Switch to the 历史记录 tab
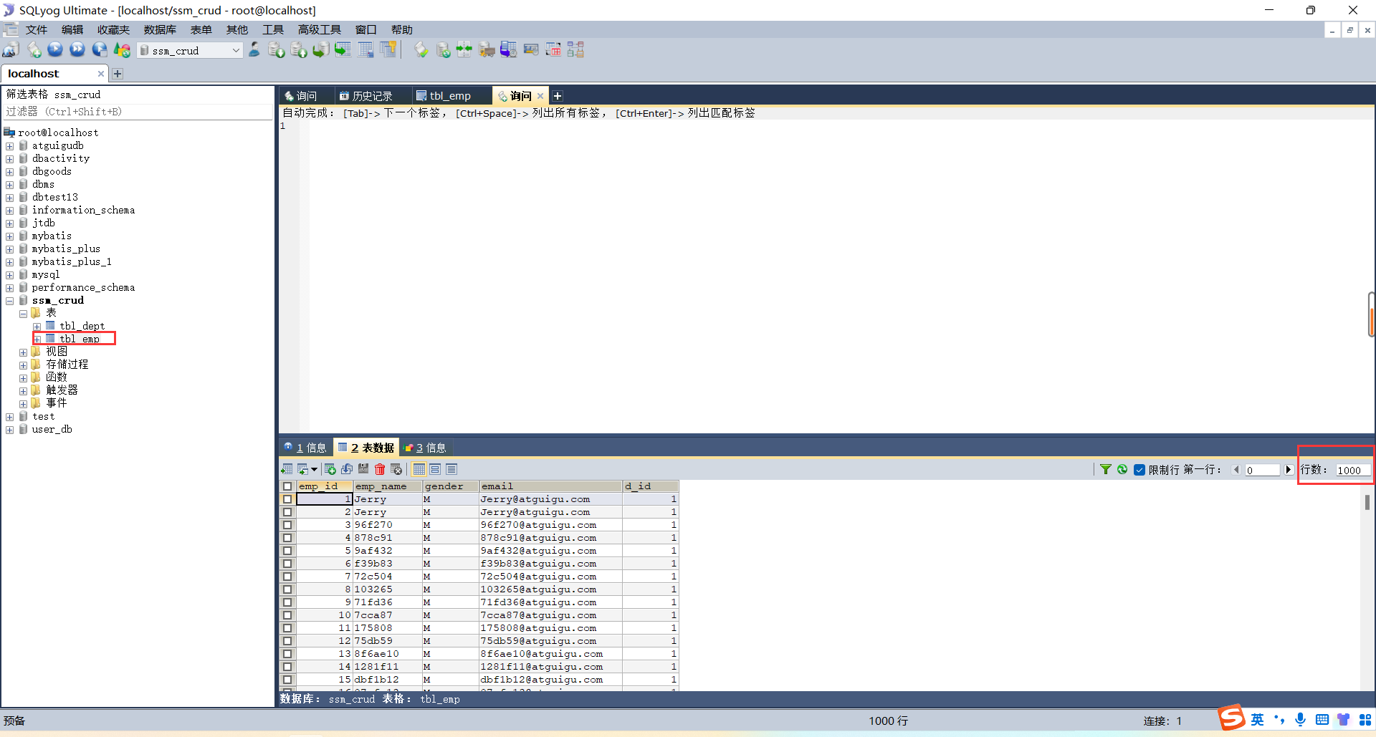Viewport: 1376px width, 737px height. (x=367, y=96)
